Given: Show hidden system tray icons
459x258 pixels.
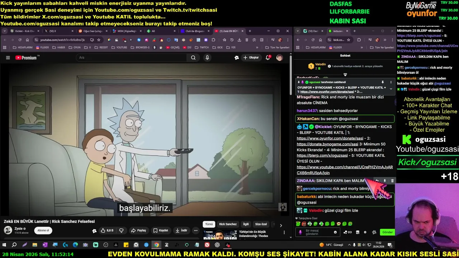Looking at the screenshot, I should point(349,245).
